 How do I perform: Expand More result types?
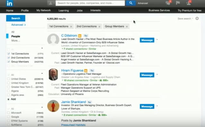coord(15,41)
